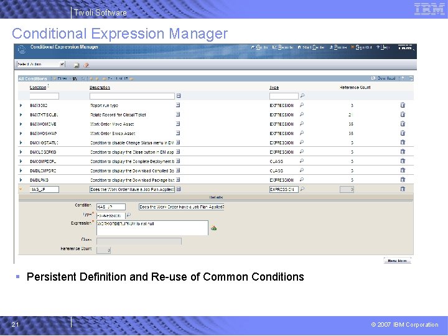Click the Condition filter input field
This screenshot has width=448, height=336.
pos(44,96)
